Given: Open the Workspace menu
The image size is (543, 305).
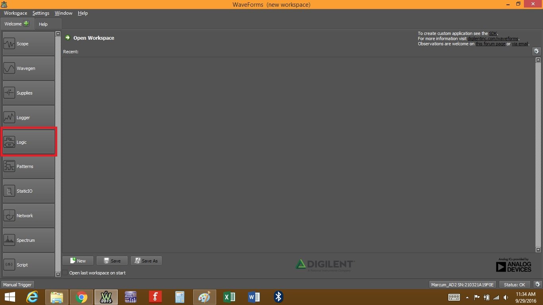Looking at the screenshot, I should (16, 13).
